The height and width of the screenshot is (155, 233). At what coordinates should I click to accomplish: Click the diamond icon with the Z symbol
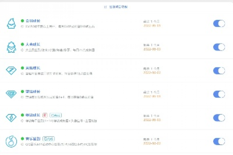click(11, 71)
